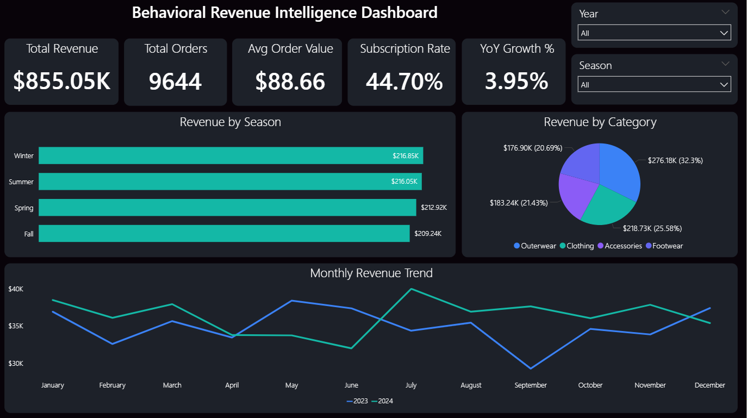The image size is (747, 418).
Task: Select the Footwear legend swatch
Action: pos(664,246)
